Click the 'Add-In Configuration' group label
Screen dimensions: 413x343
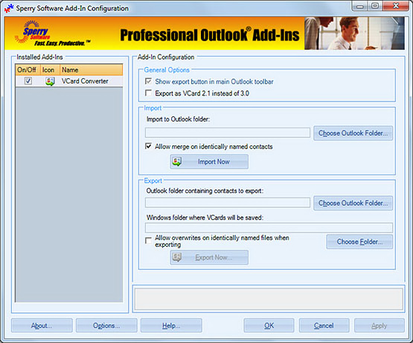click(x=166, y=57)
